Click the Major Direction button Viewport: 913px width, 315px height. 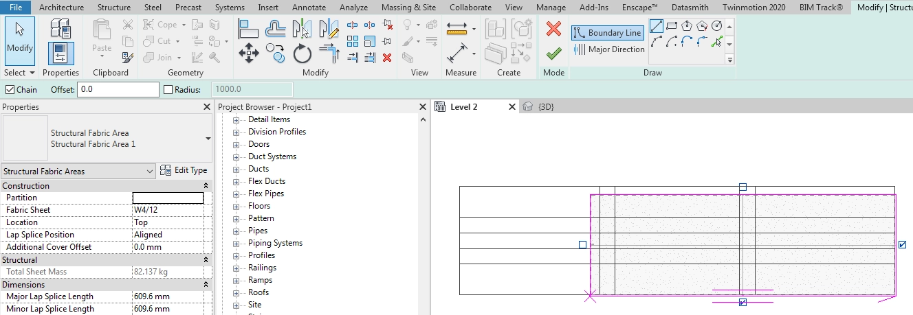click(608, 49)
